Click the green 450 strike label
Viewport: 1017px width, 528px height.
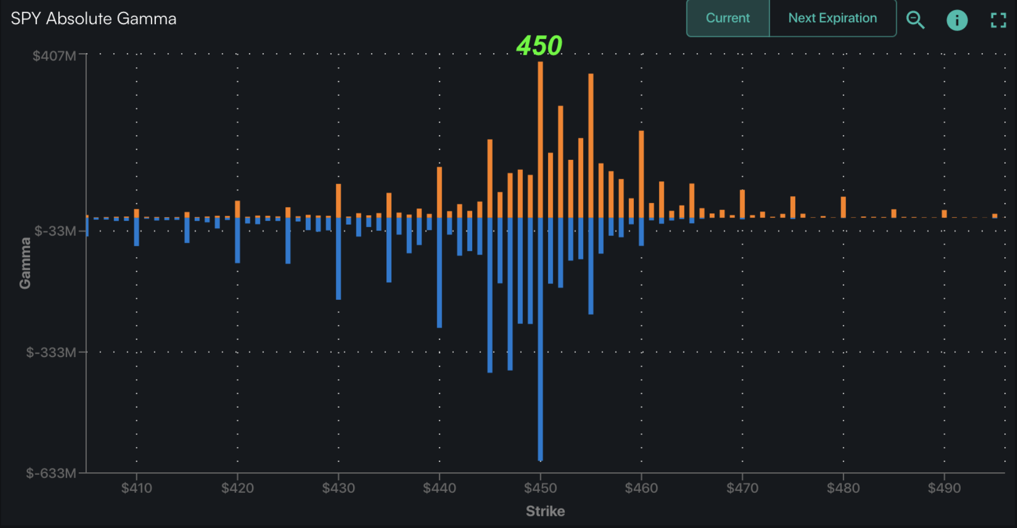[x=540, y=45]
